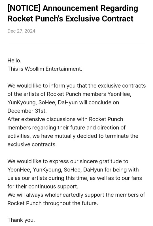Click "activities, we have mutually decided" line

click(x=73, y=136)
